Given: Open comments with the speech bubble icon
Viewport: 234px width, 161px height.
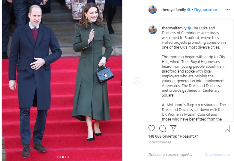Looking at the screenshot, I should point(162,128).
